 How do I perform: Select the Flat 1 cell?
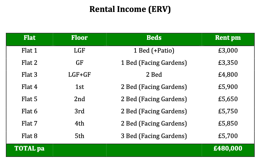click(29, 51)
